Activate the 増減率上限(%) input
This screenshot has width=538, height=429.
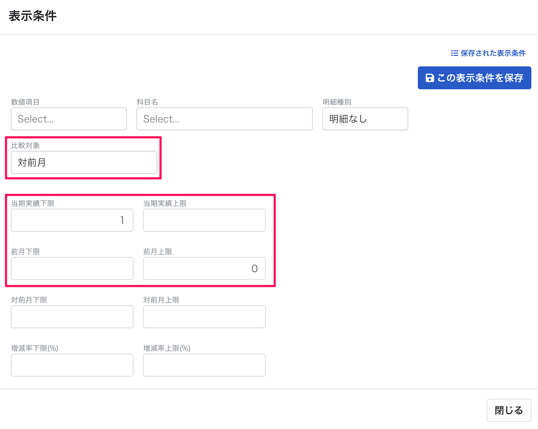204,365
